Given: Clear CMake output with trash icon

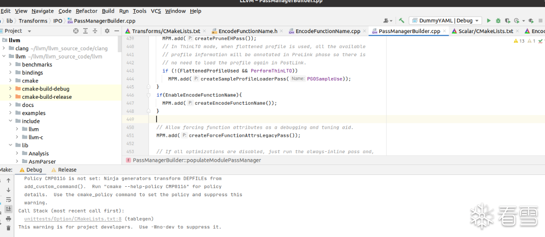Looking at the screenshot, I should click(8, 228).
